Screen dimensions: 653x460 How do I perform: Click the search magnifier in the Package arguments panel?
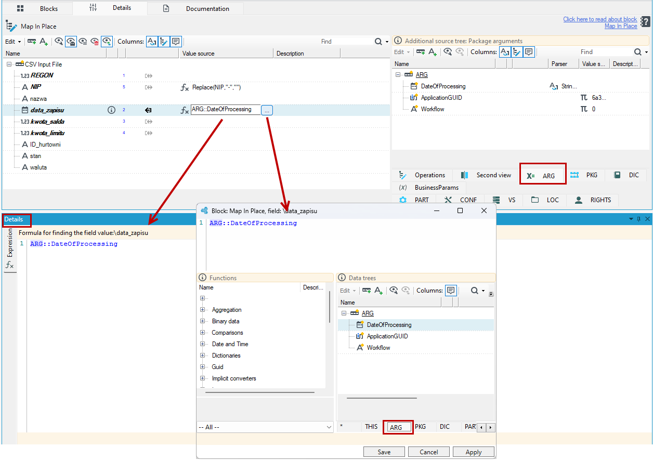[637, 52]
